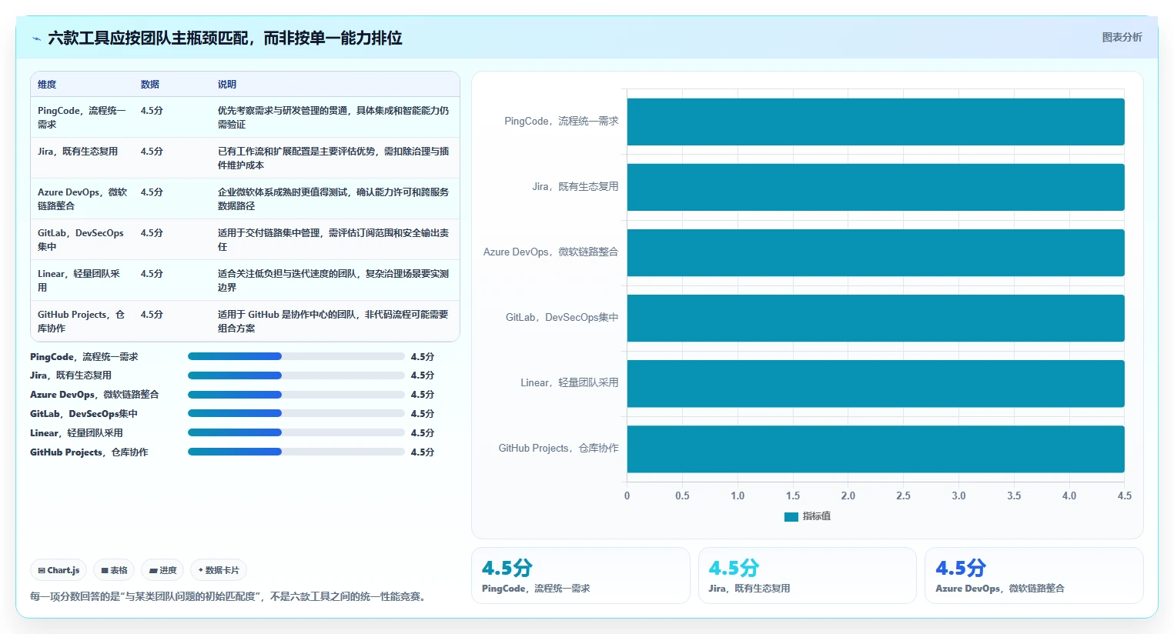Click the Jira 4.5分 data card
This screenshot has width=1174, height=634.
tap(808, 576)
